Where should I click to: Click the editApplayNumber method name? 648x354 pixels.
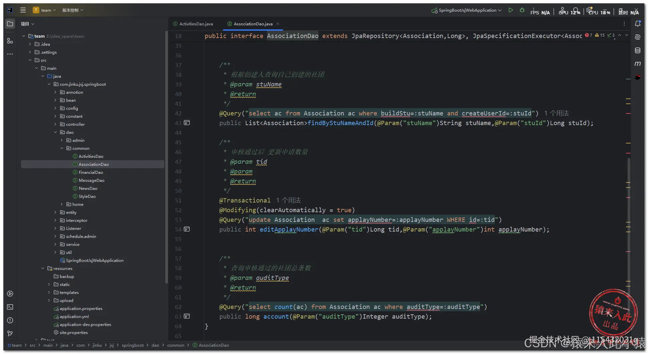[x=289, y=229]
